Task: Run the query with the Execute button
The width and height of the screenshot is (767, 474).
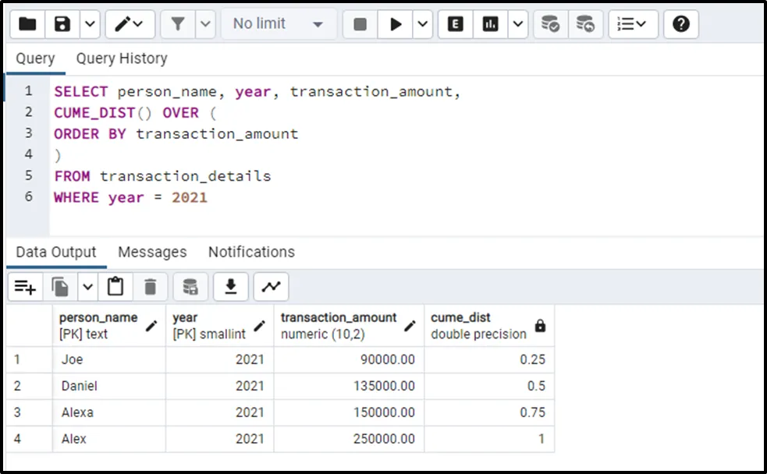Action: pos(396,24)
